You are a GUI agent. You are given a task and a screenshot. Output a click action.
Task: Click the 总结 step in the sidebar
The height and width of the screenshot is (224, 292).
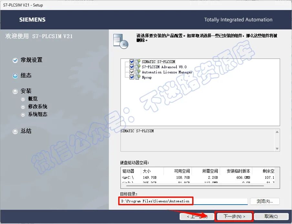pyautogui.click(x=26, y=131)
